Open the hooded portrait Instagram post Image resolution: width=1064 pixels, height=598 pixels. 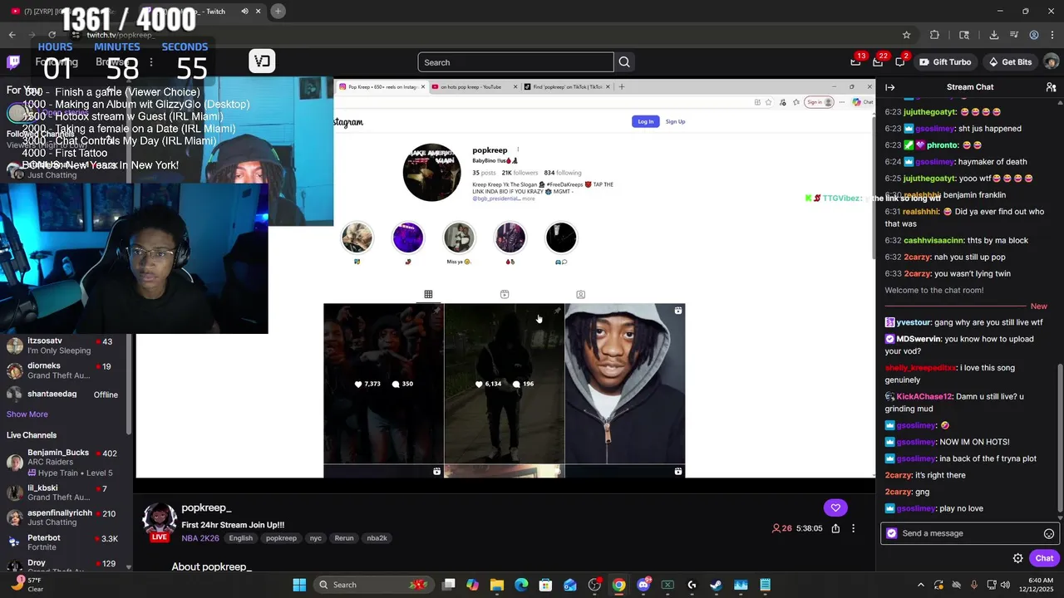tap(625, 384)
